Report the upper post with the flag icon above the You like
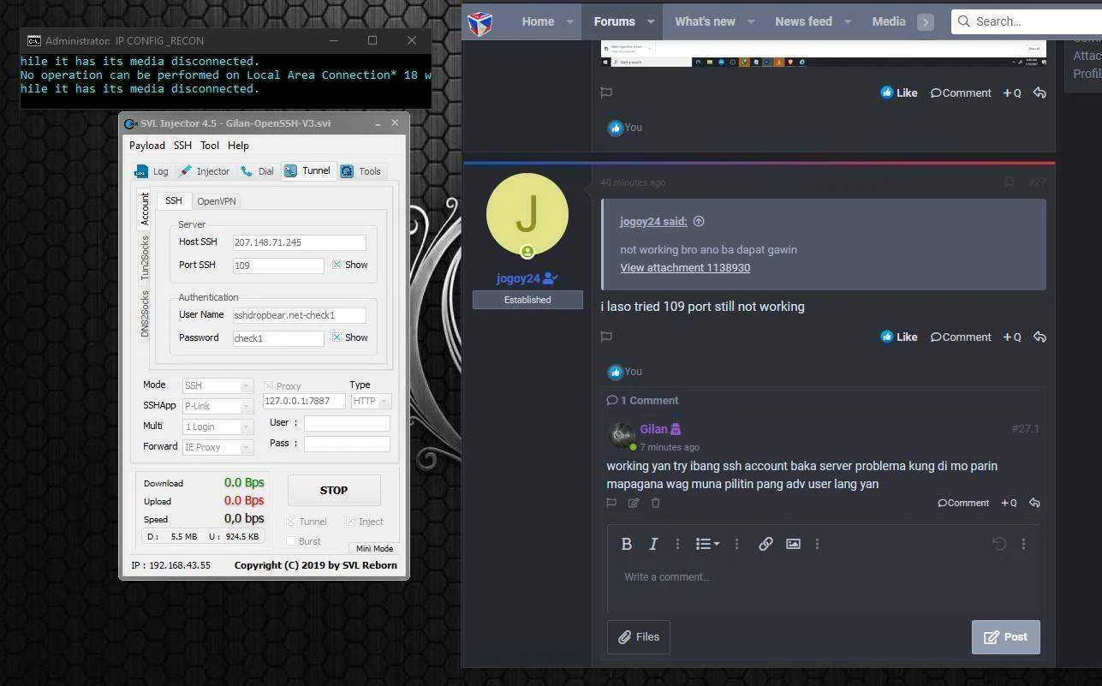This screenshot has width=1102, height=686. 606,92
